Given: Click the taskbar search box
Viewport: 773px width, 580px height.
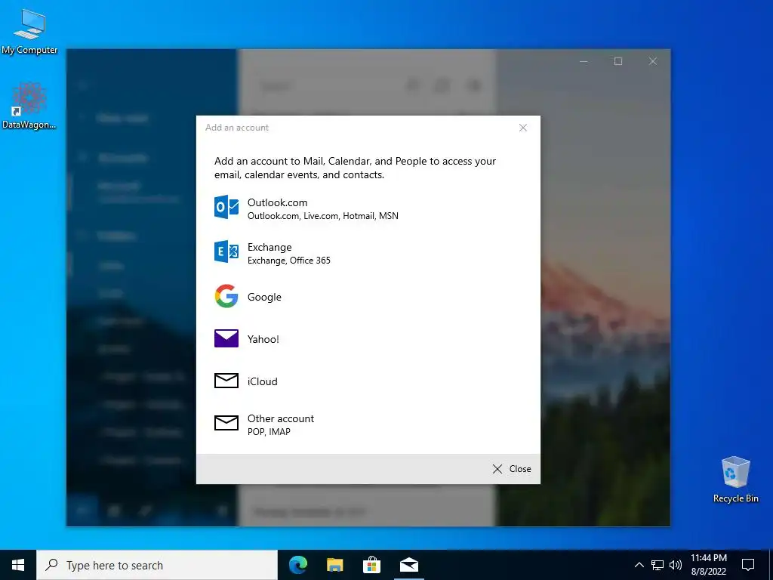Looking at the screenshot, I should [157, 565].
